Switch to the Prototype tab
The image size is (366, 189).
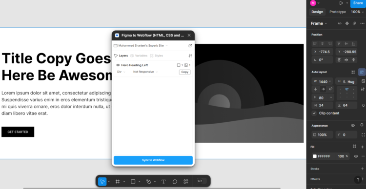tap(338, 12)
